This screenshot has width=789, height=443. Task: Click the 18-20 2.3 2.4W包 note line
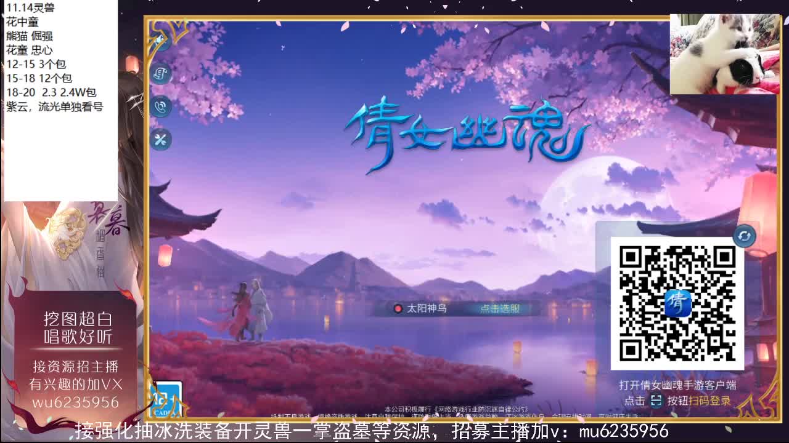51,92
